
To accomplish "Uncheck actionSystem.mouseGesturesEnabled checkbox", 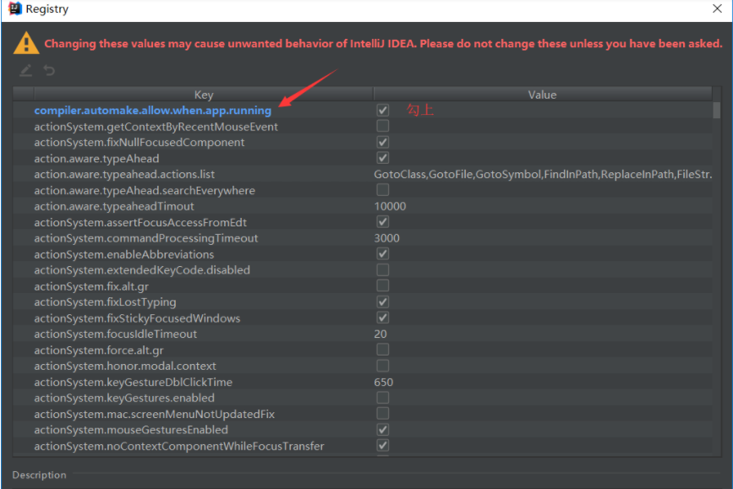I will point(383,430).
